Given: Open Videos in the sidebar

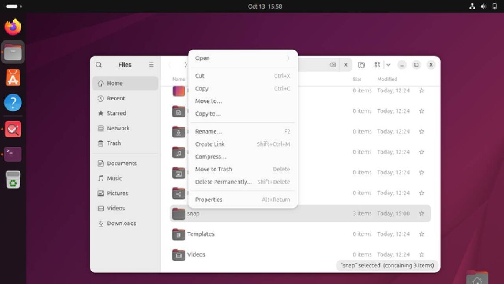Looking at the screenshot, I should [125, 208].
